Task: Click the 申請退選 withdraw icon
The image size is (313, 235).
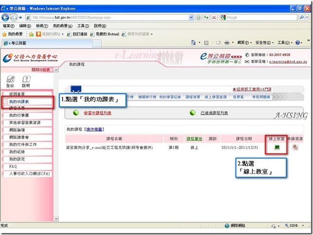Action: click(x=295, y=147)
